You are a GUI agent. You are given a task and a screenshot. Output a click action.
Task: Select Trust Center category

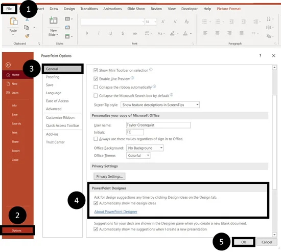tap(55, 142)
